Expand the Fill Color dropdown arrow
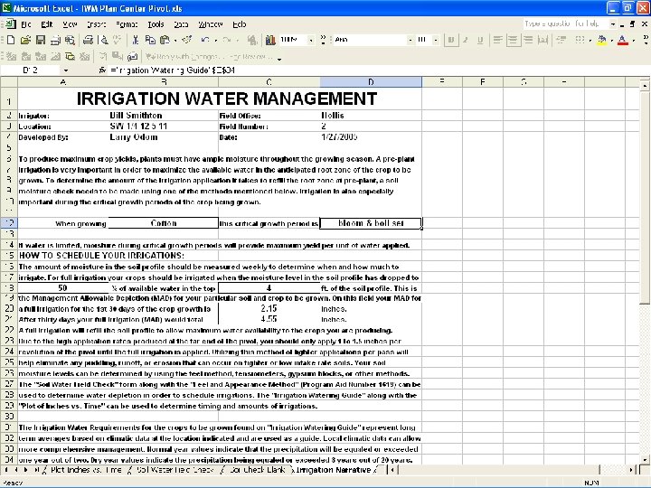This screenshot has width=651, height=488. tap(611, 41)
